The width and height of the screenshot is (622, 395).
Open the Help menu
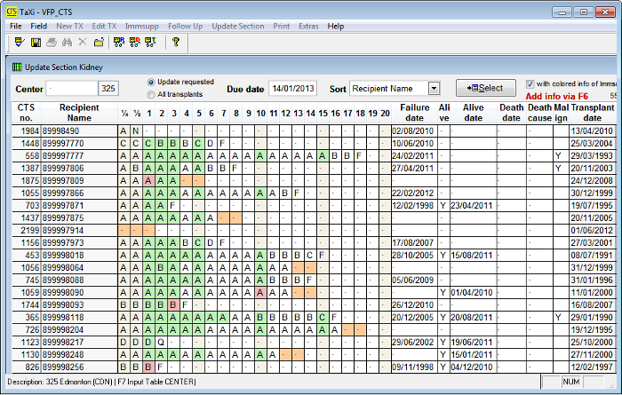tap(335, 26)
